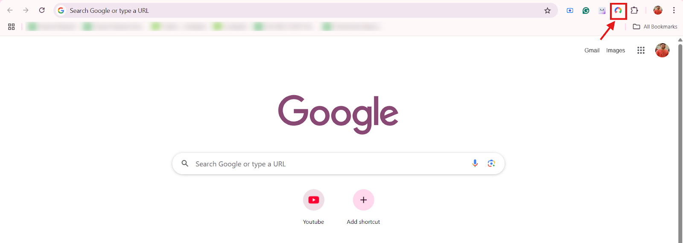Click the Add shortcut plus tile

coord(363,200)
